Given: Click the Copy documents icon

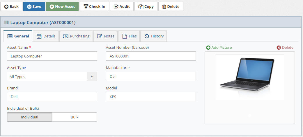Looking at the screenshot, I should click(141, 7).
